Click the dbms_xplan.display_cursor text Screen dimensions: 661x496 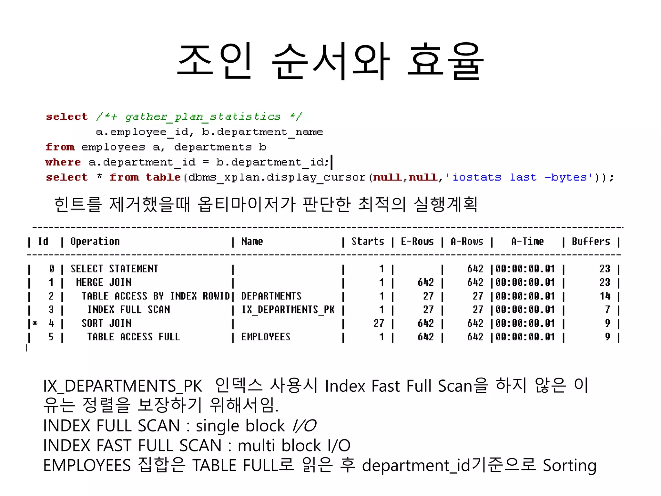tap(277, 177)
